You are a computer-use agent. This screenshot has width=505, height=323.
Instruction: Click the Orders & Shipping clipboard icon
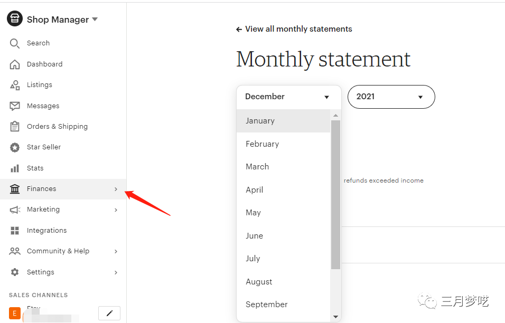[15, 127]
